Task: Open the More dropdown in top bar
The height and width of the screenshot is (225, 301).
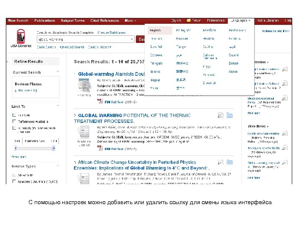Action: click(x=130, y=20)
